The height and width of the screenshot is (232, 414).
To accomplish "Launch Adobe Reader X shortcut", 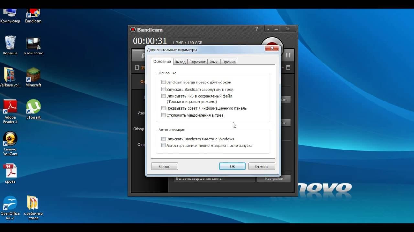I will pyautogui.click(x=10, y=111).
